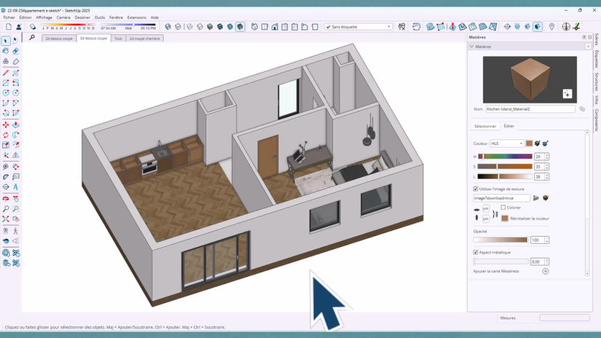Viewport: 601px width, 338px height.
Task: Switch to the Tout scene tab
Action: coord(118,39)
